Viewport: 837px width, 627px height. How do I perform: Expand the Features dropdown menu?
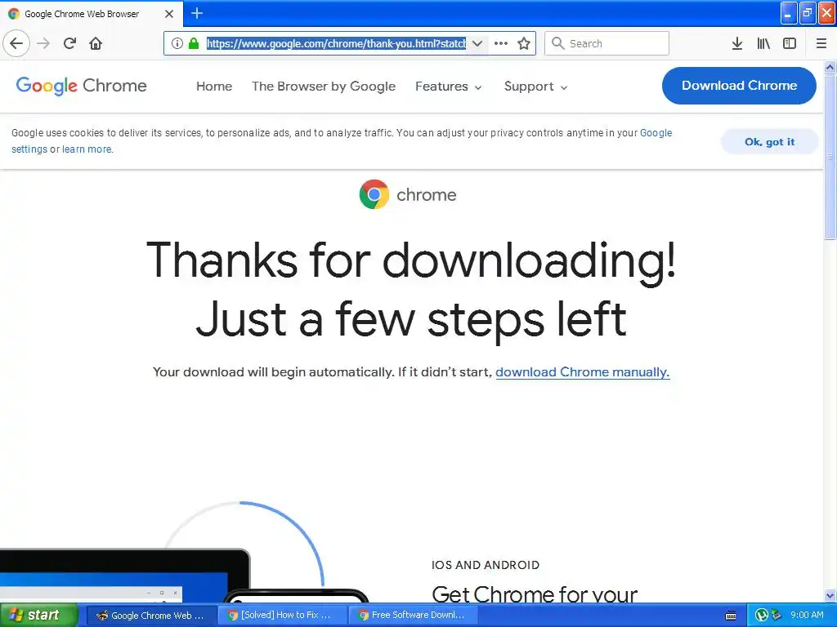[449, 87]
